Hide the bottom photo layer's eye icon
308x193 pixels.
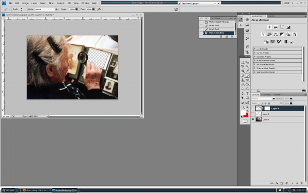coord(253,119)
